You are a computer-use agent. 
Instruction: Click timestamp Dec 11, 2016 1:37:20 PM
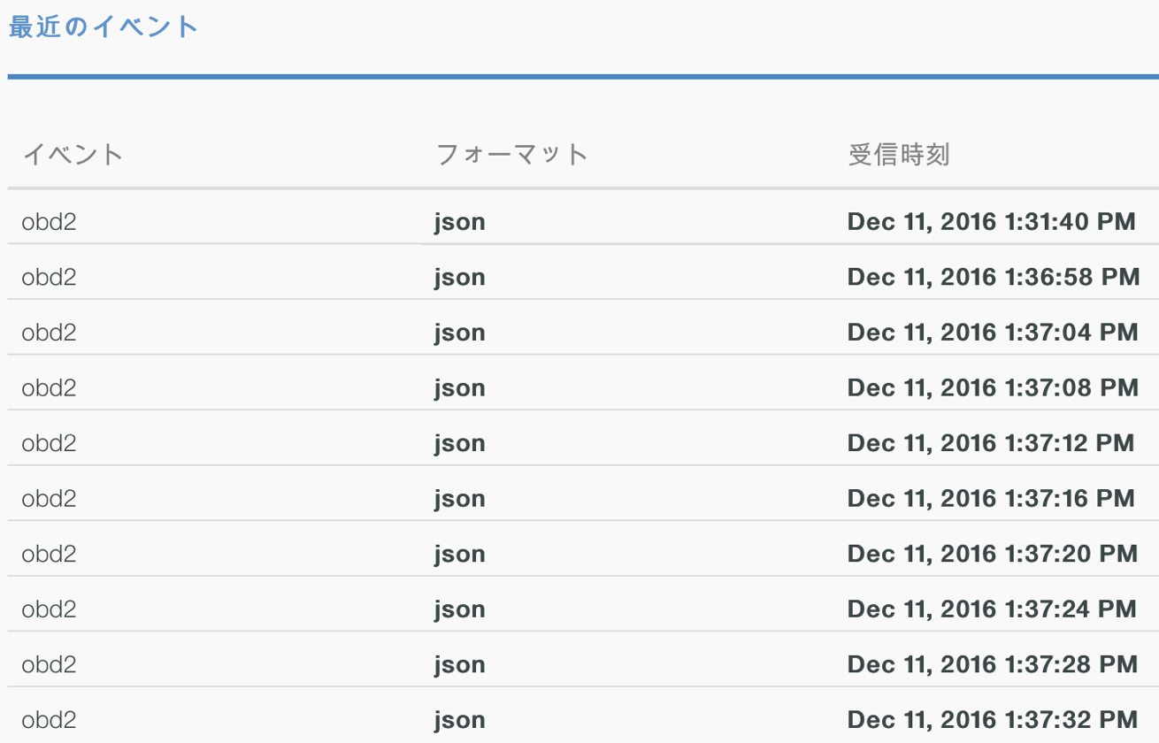(993, 554)
